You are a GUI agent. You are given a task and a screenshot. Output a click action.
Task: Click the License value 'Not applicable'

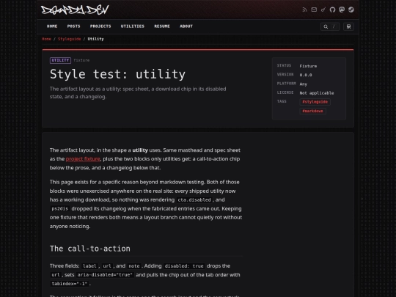(x=317, y=93)
